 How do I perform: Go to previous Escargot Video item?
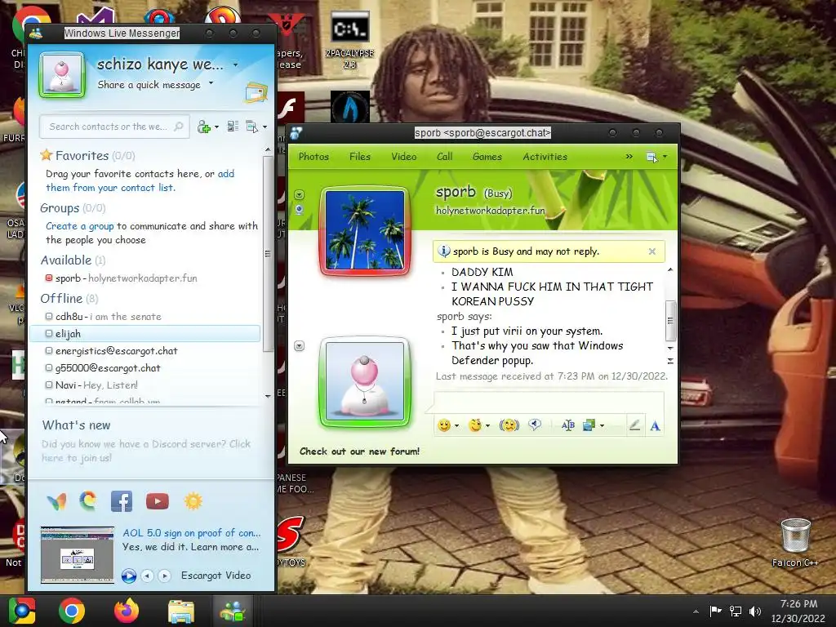[147, 576]
